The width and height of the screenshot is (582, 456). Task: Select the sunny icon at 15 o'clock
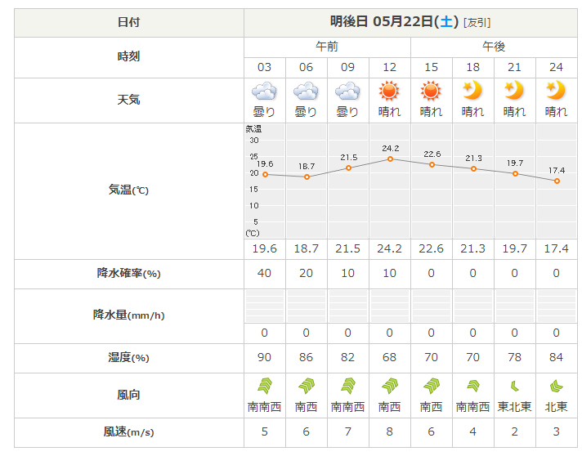pos(431,91)
